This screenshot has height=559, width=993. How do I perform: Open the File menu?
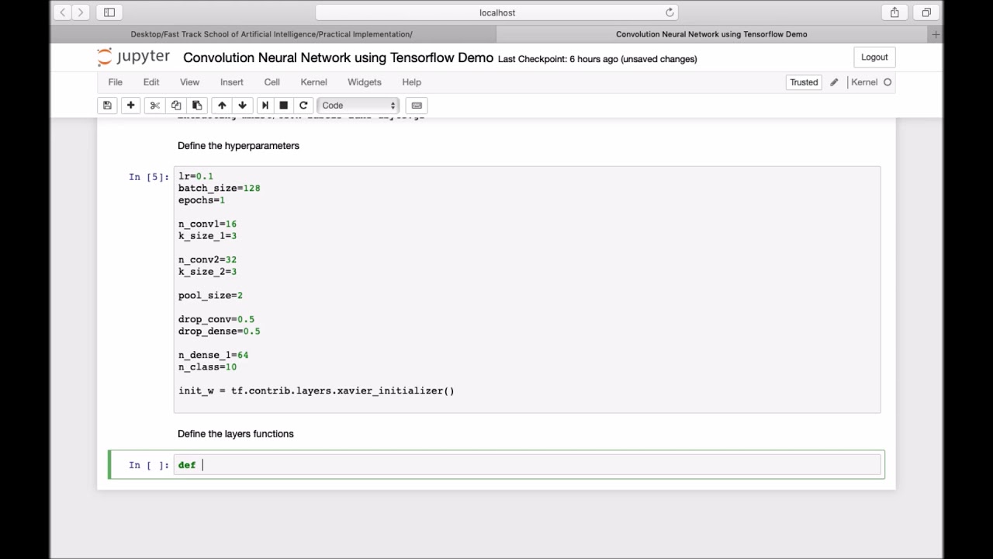[x=115, y=82]
